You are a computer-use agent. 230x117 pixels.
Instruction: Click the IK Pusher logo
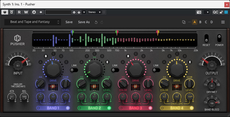click(x=18, y=40)
